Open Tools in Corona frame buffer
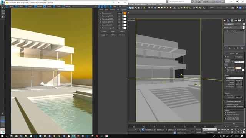246x138 pixels. click(x=57, y=7)
